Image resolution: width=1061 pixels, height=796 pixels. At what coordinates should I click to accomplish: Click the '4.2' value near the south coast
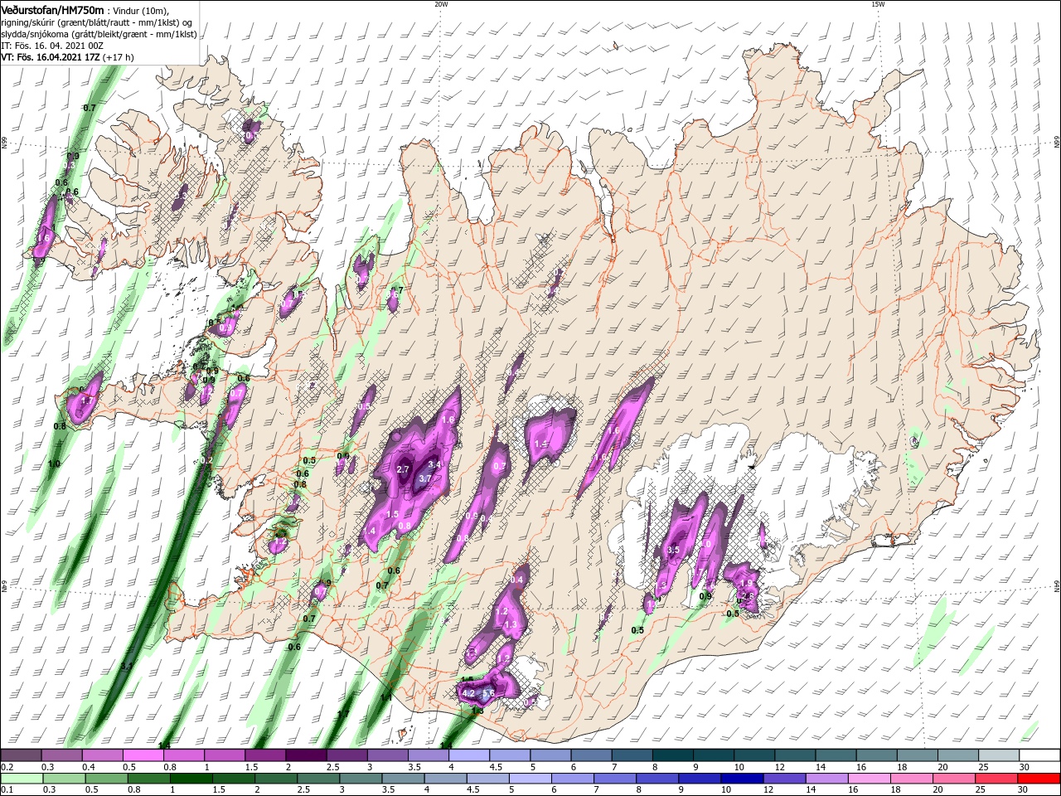pyautogui.click(x=468, y=693)
